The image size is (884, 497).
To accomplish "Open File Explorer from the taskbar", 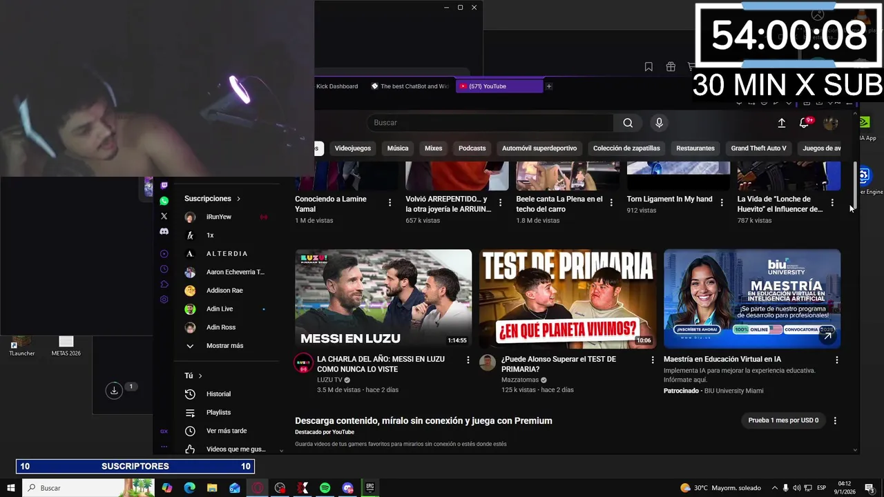I will [212, 488].
